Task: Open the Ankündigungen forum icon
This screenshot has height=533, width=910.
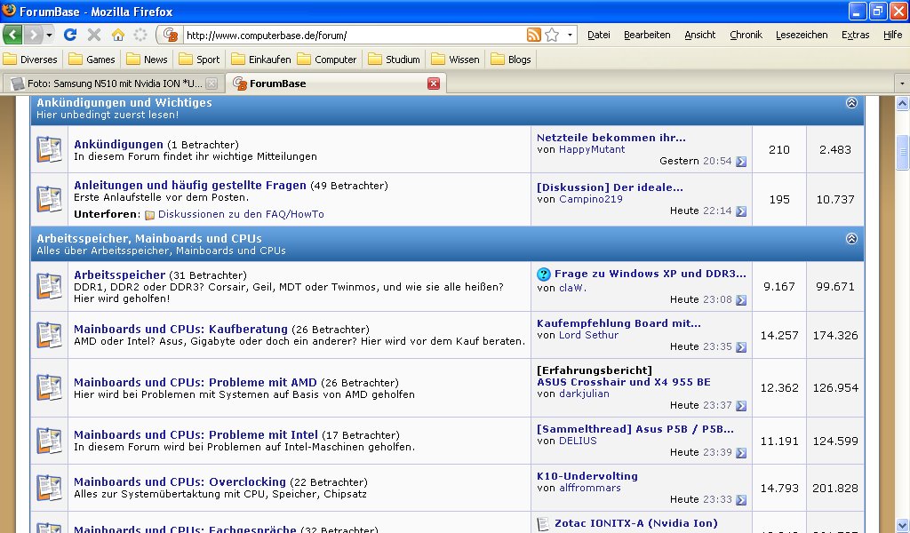Action: click(50, 149)
